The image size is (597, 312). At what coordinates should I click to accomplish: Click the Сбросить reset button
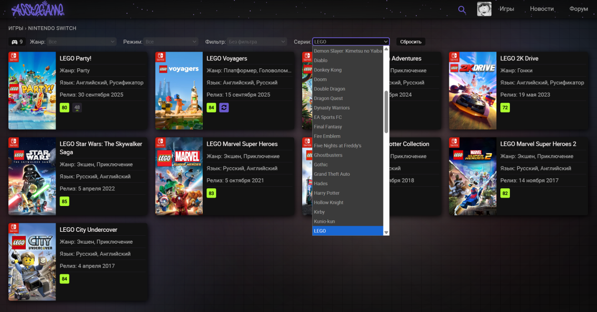411,42
